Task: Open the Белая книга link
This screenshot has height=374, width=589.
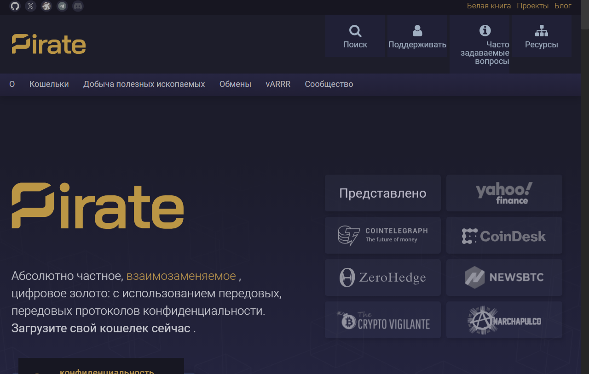Action: click(489, 6)
